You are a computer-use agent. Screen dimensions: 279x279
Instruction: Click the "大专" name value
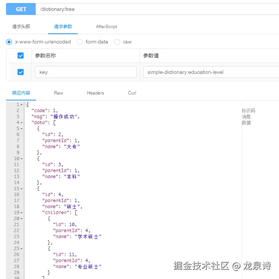72,147
